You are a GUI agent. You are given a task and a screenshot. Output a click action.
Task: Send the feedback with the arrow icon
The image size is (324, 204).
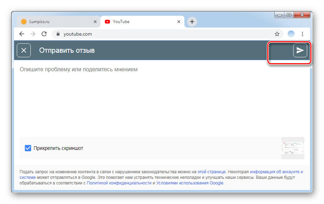pyautogui.click(x=300, y=50)
